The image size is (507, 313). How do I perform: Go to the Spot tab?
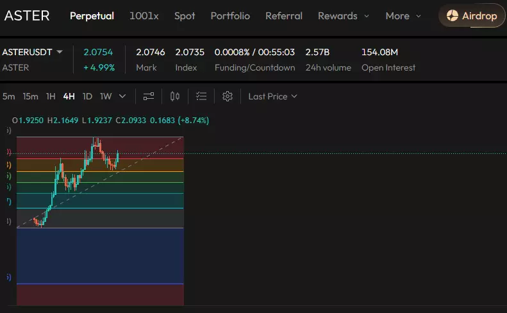[x=185, y=16]
